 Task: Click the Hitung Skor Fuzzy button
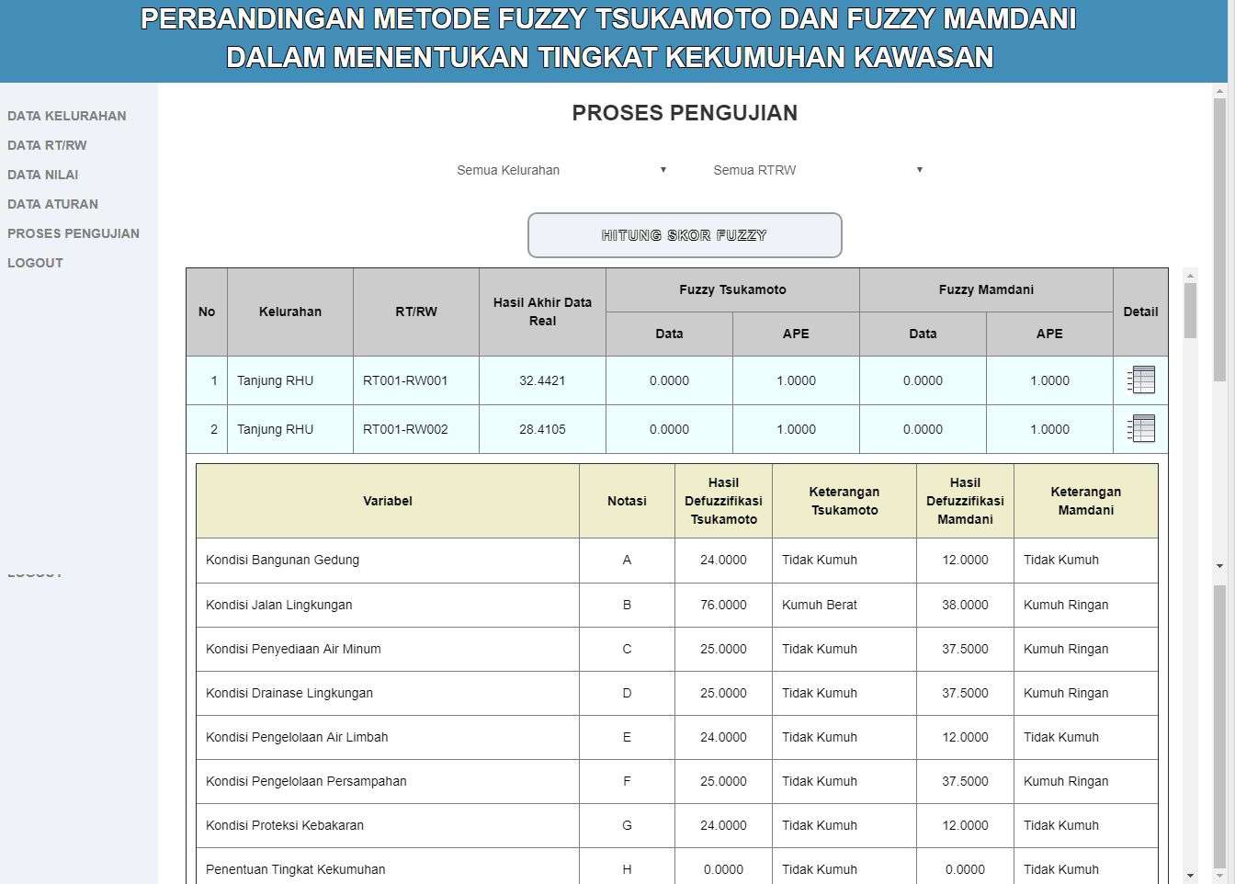[x=685, y=235]
